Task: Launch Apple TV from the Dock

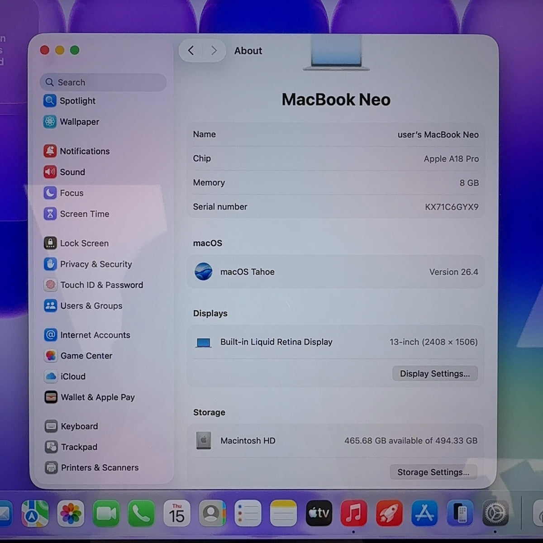Action: (319, 513)
